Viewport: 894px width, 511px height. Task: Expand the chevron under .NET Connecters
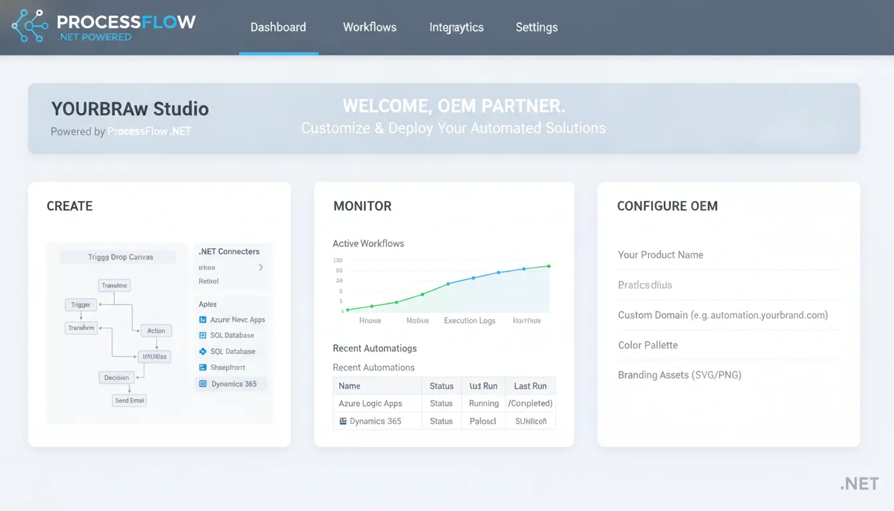[x=261, y=267]
